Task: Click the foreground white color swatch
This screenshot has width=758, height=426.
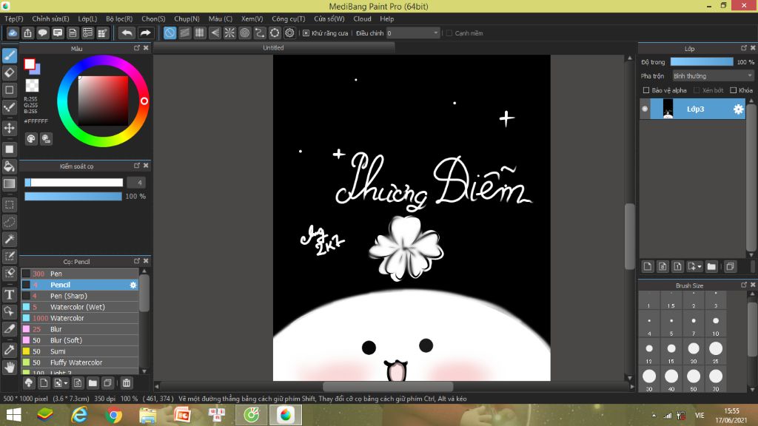Action: [30, 64]
